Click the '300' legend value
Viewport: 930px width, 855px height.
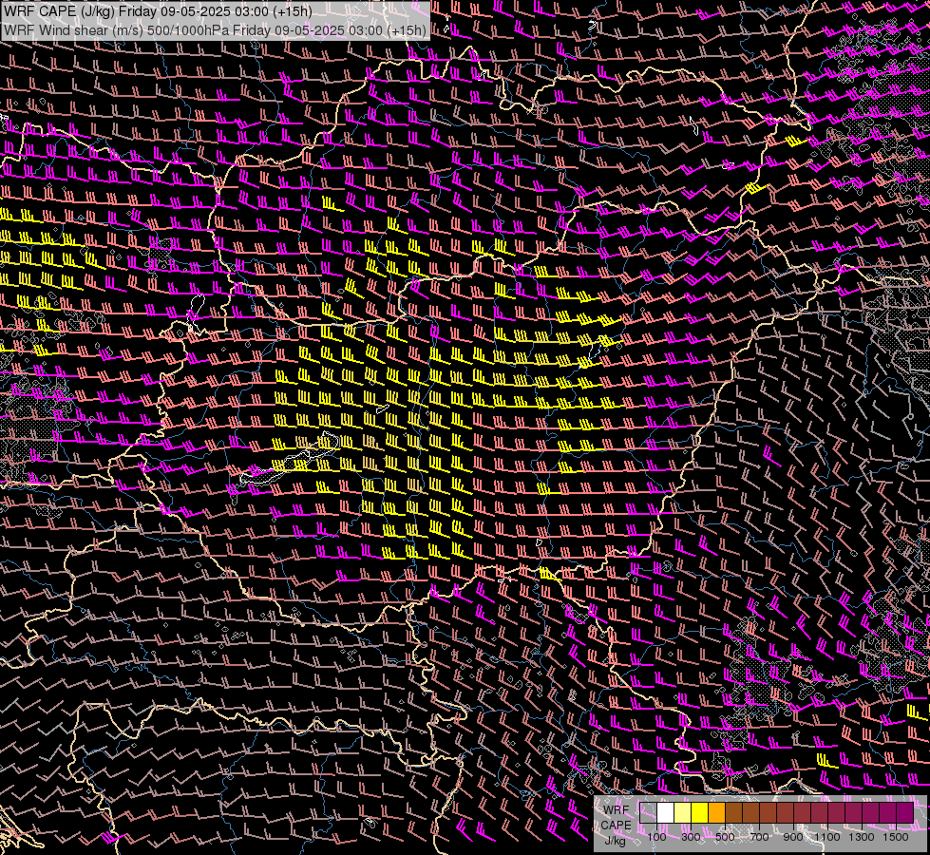[x=691, y=837]
